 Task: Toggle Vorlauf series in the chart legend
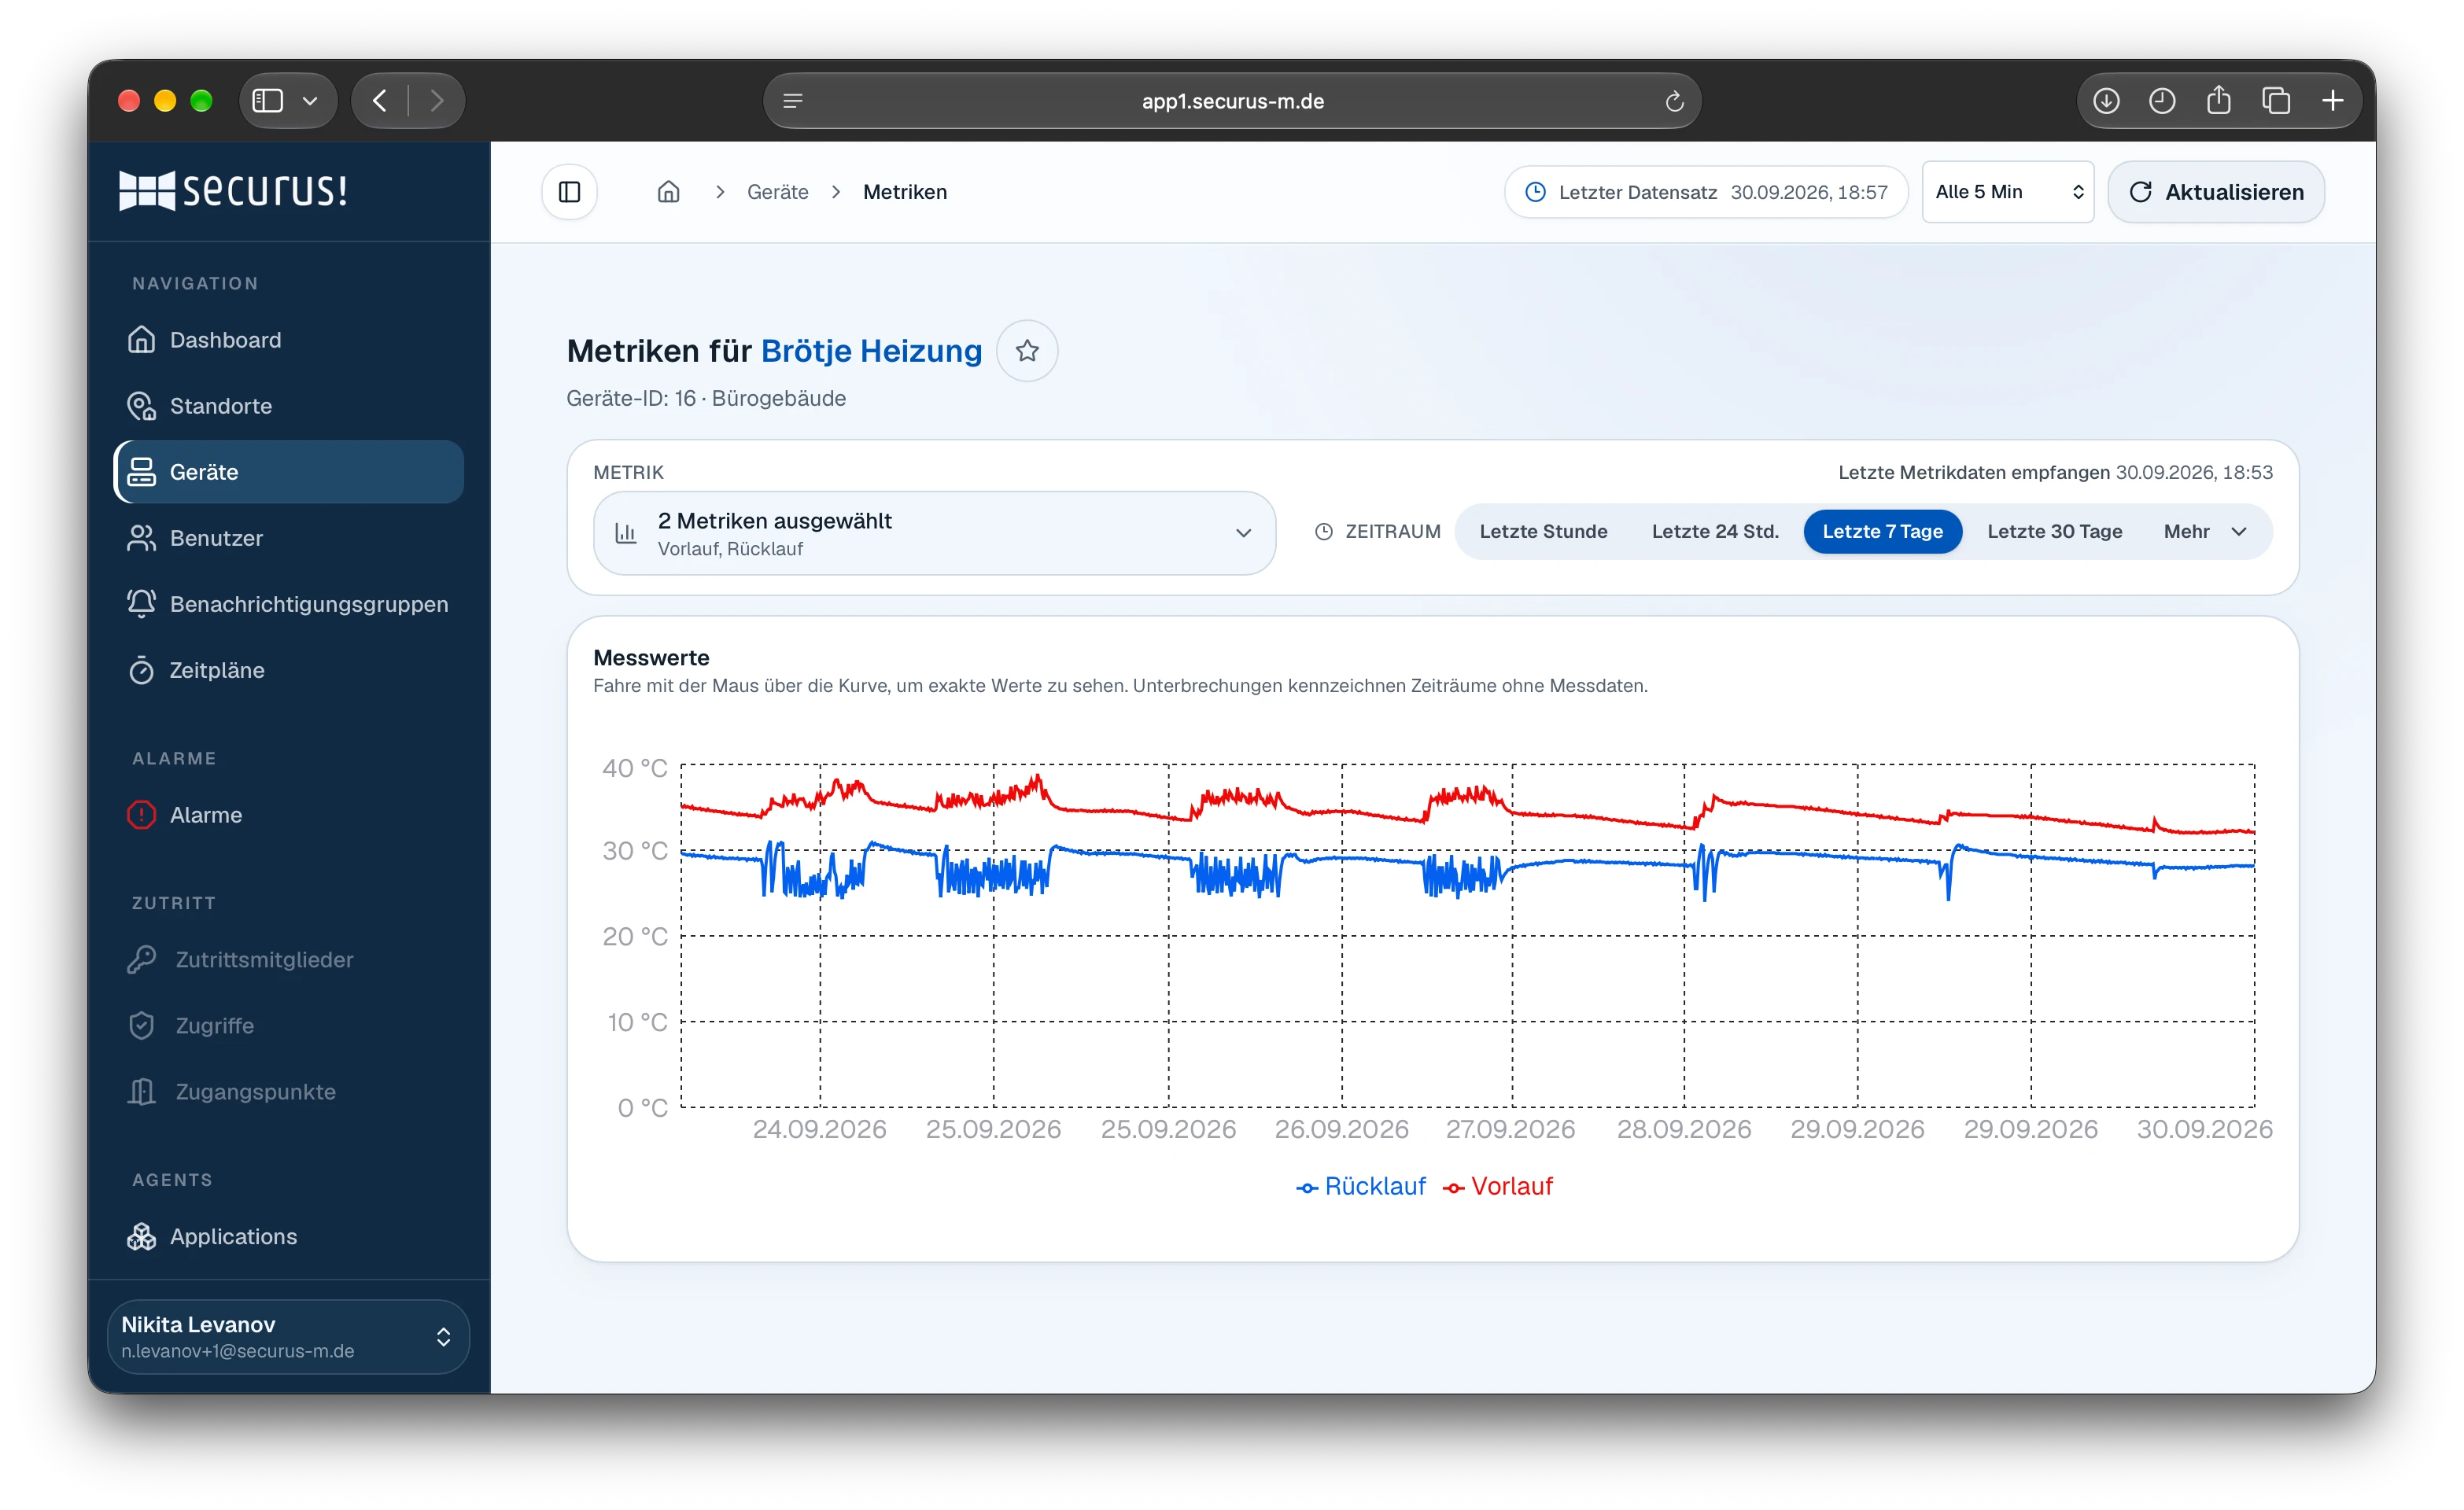1498,1186
